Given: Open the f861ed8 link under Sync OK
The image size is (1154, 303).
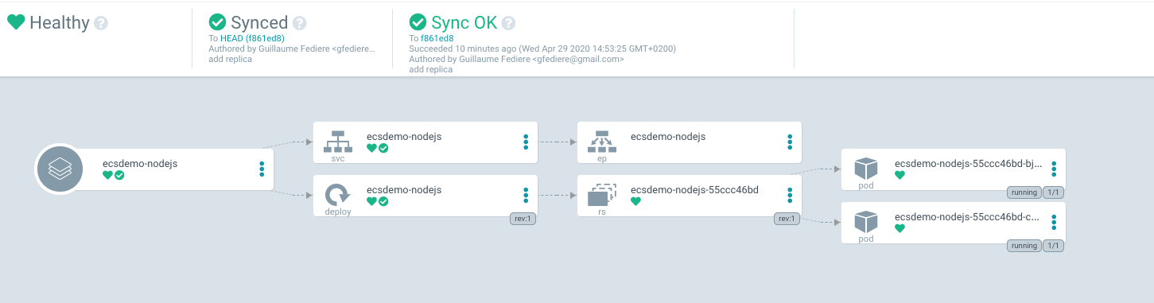Looking at the screenshot, I should 437,38.
